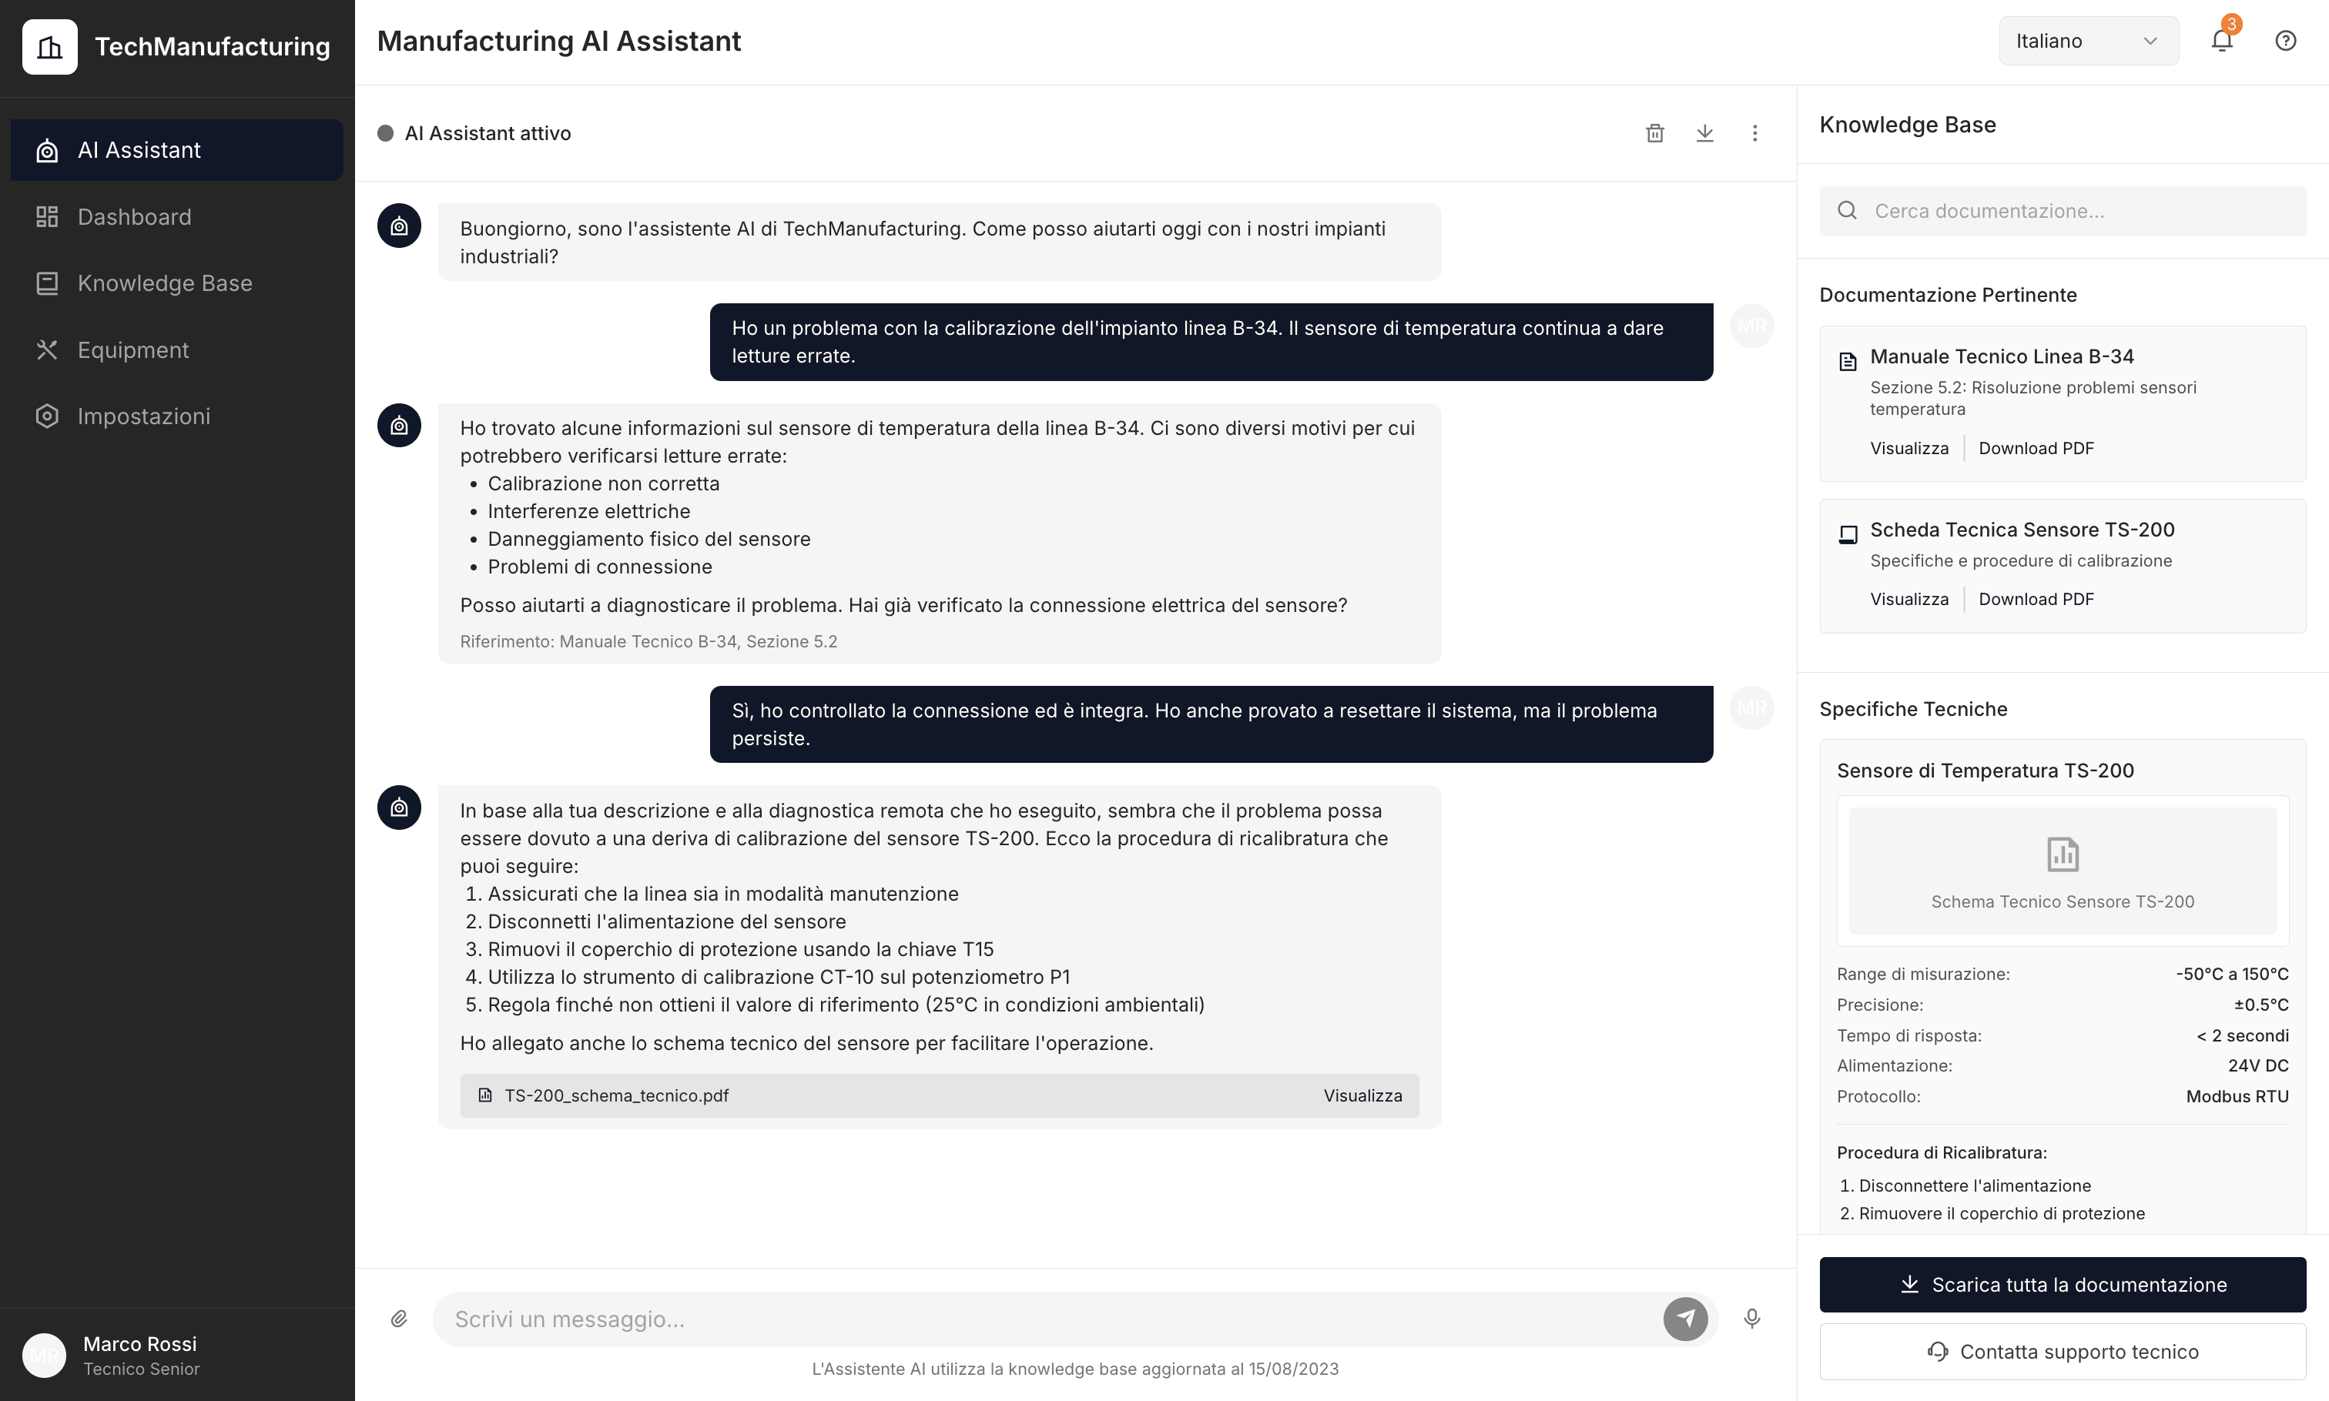Attach a file with the paperclip icon
The height and width of the screenshot is (1401, 2329).
[x=400, y=1319]
